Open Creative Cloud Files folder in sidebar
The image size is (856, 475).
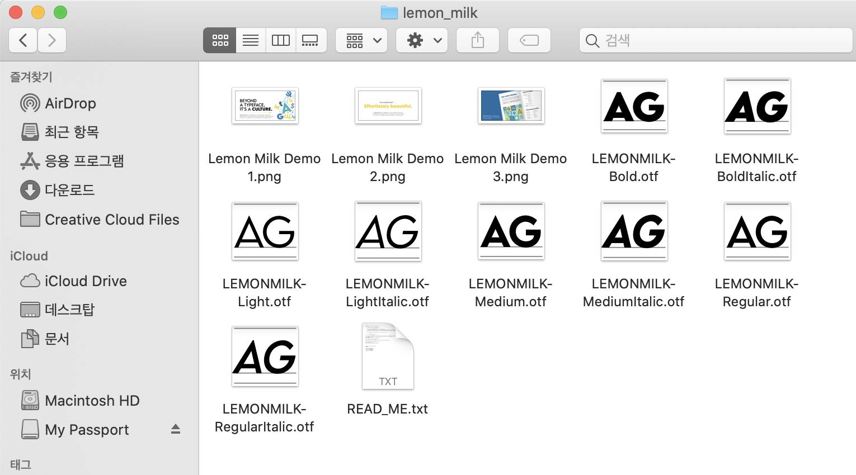tap(100, 220)
